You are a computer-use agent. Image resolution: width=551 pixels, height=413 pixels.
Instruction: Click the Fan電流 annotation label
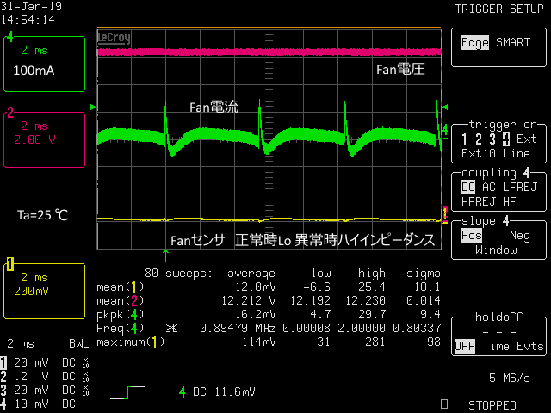tap(214, 107)
